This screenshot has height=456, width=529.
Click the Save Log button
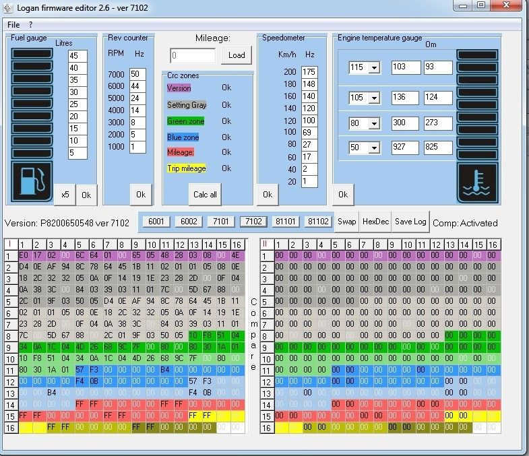click(410, 222)
